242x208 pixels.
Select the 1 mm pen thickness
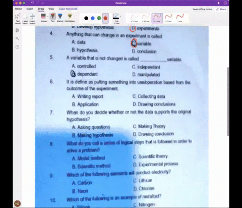180,18
